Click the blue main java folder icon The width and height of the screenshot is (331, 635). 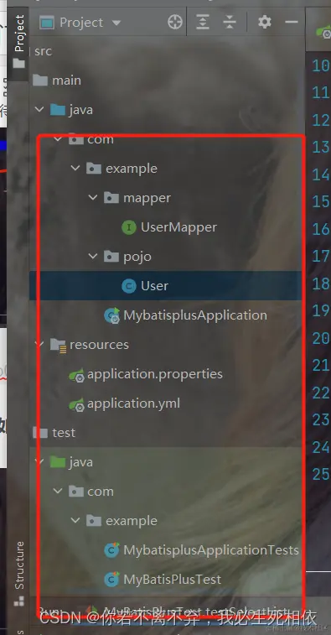click(58, 110)
